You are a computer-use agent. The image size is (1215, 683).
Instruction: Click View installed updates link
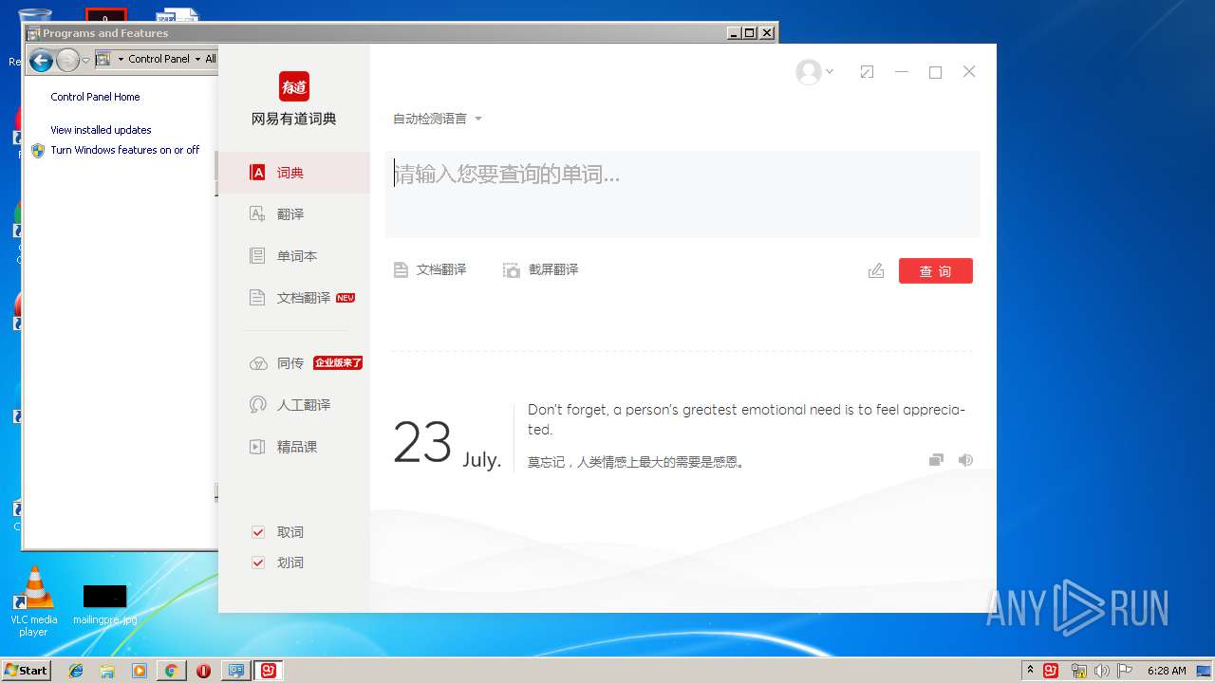[x=101, y=130]
